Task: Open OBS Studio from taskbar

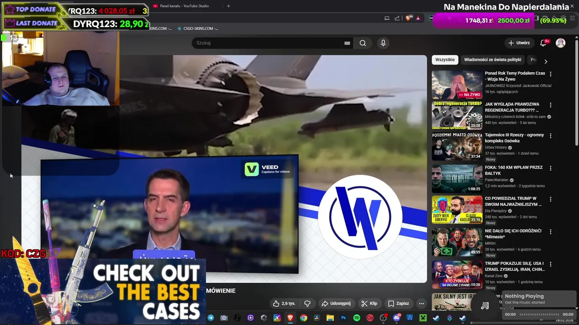Action: pyautogui.click(x=383, y=318)
